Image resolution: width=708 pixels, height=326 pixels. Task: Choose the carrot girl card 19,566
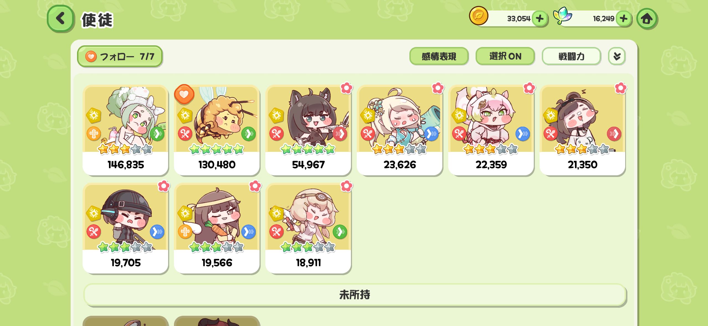(217, 228)
